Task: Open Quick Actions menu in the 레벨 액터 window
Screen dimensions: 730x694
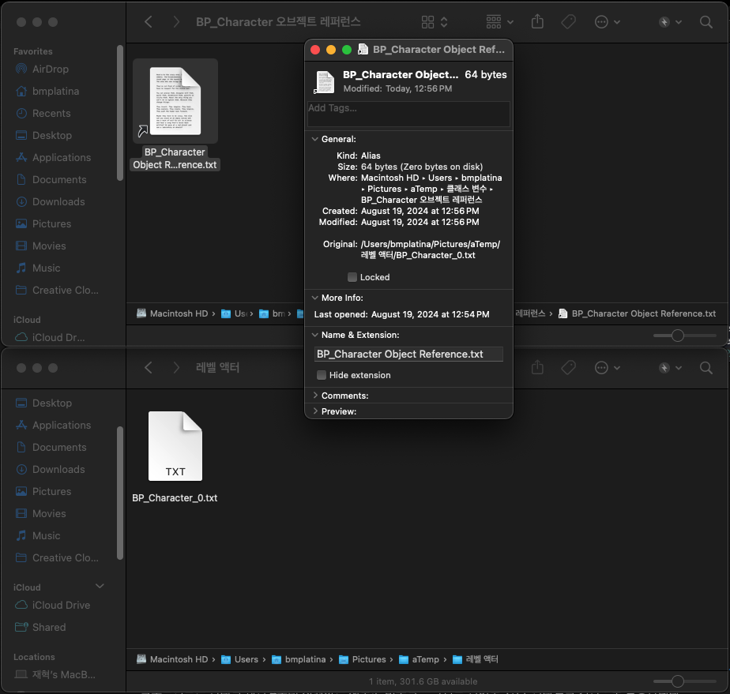Action: (x=670, y=368)
